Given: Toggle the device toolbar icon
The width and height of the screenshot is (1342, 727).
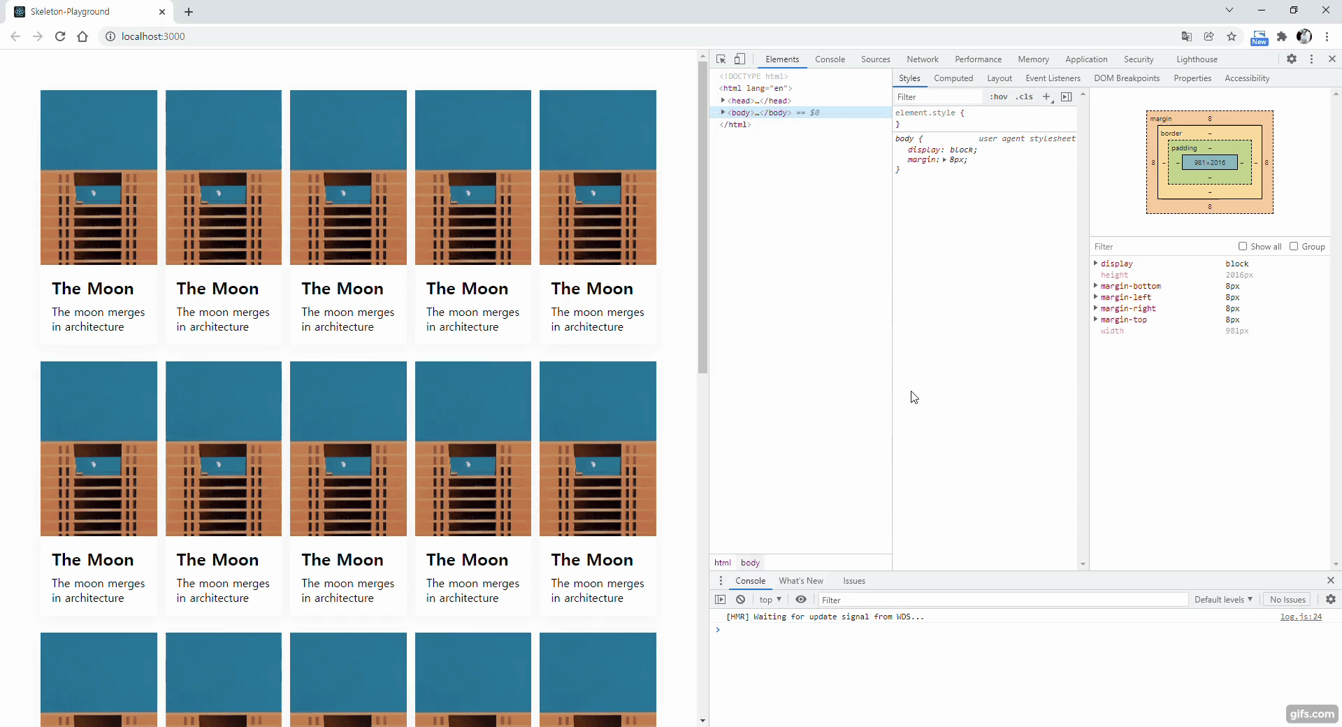Looking at the screenshot, I should (739, 59).
